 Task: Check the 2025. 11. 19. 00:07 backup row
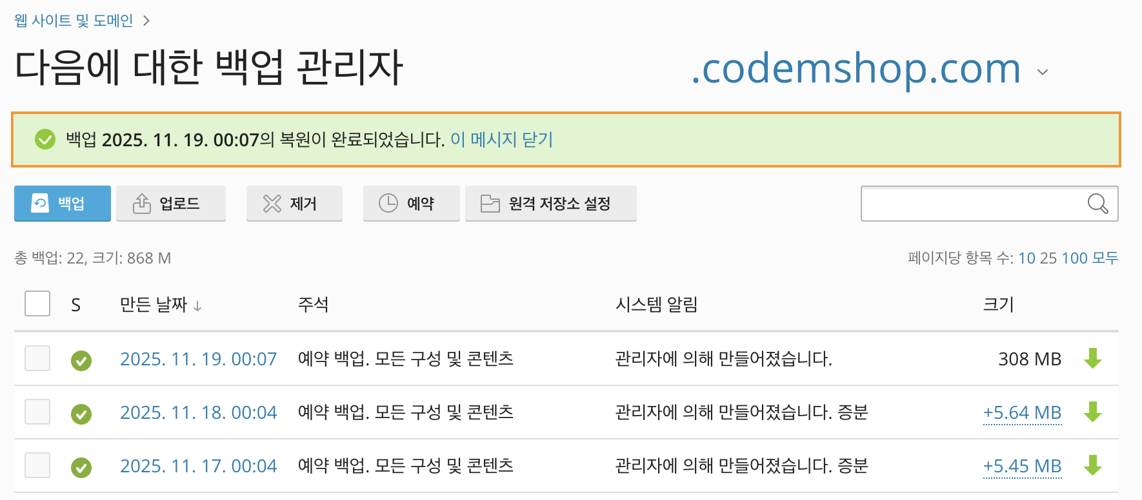coord(37,358)
